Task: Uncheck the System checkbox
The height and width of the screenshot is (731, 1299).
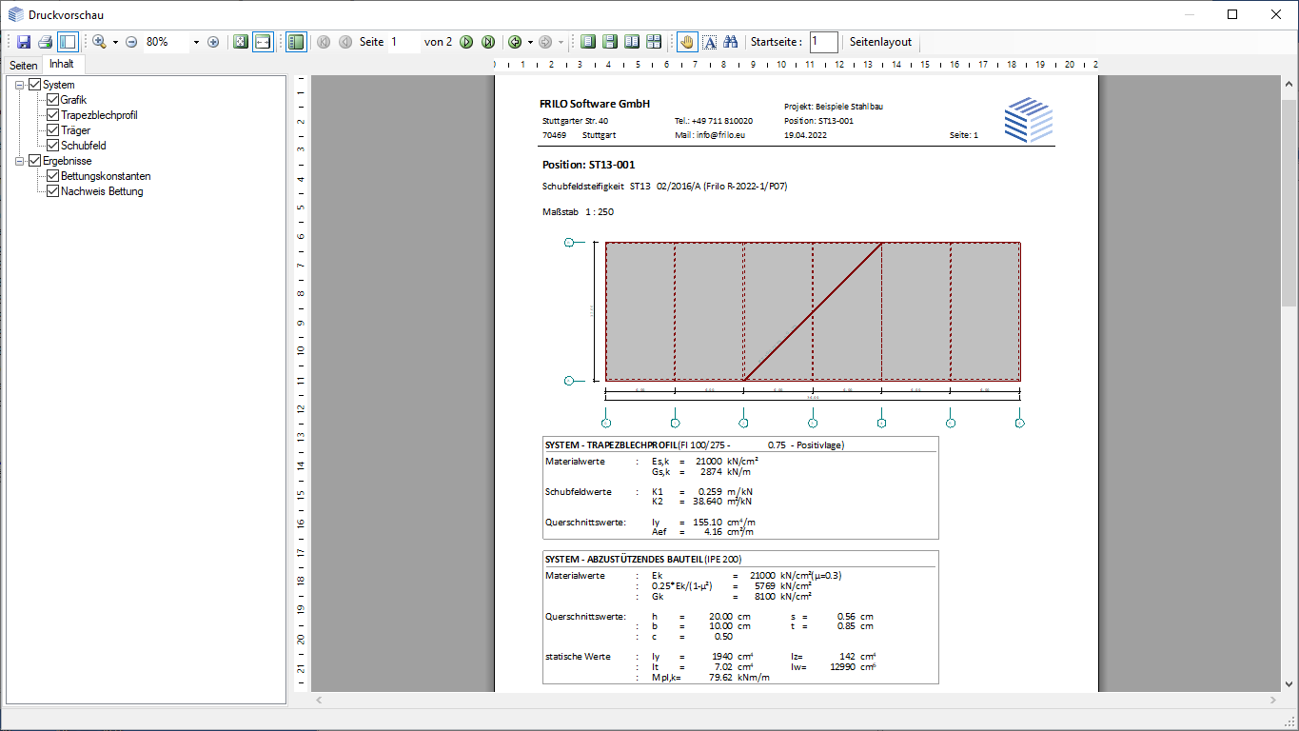Action: tap(35, 85)
